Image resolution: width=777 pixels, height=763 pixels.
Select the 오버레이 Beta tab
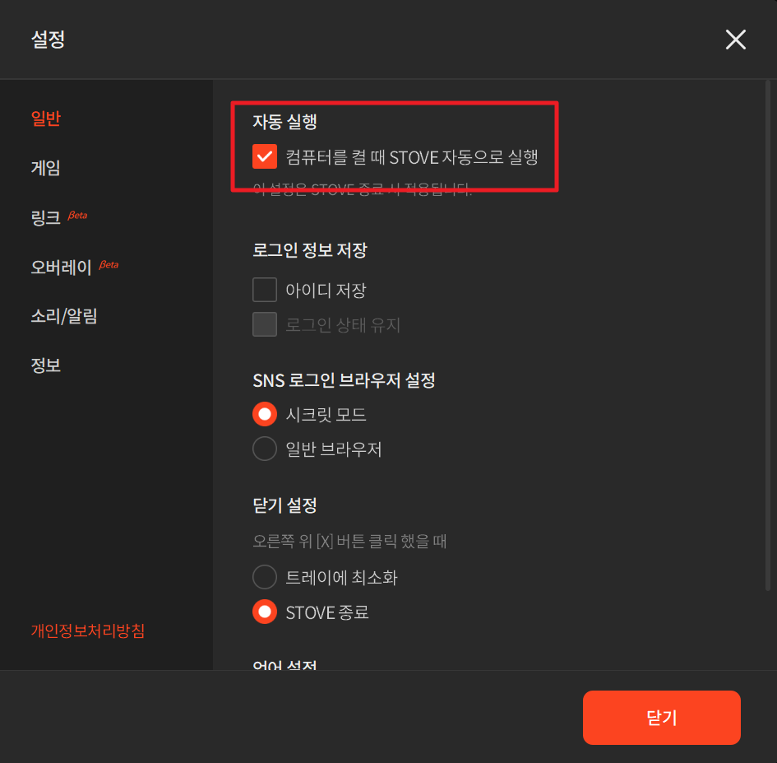[75, 267]
